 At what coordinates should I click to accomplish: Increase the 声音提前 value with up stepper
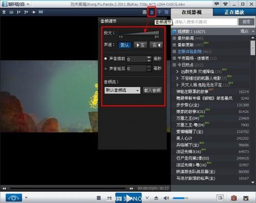[x=149, y=57]
